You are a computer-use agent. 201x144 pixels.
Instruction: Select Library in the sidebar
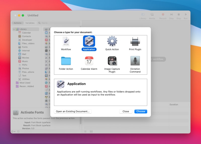click(26, 29)
